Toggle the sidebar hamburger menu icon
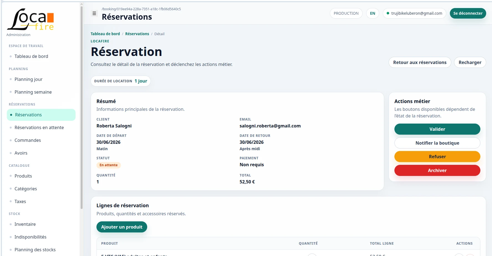The width and height of the screenshot is (492, 256). click(94, 13)
